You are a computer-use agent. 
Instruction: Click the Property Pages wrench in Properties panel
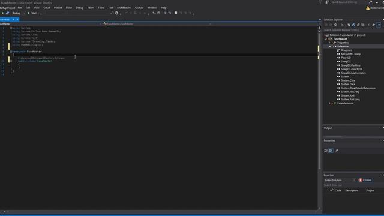(337, 151)
